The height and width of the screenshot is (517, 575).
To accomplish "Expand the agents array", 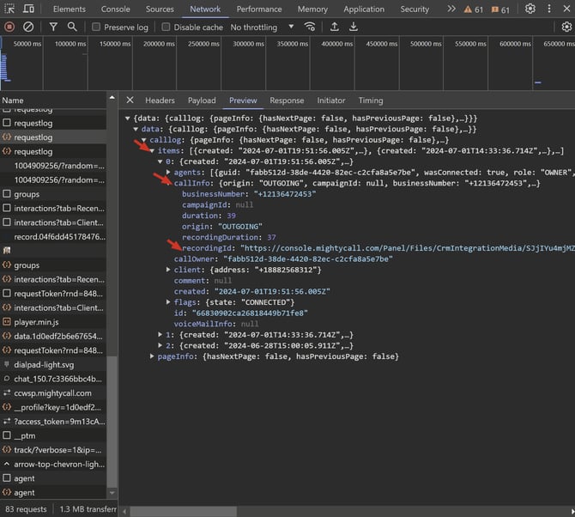I will point(168,172).
